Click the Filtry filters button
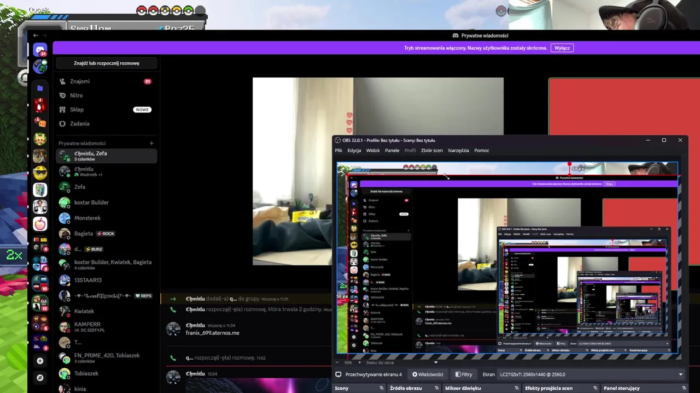Viewport: 700px width, 393px height. point(464,374)
